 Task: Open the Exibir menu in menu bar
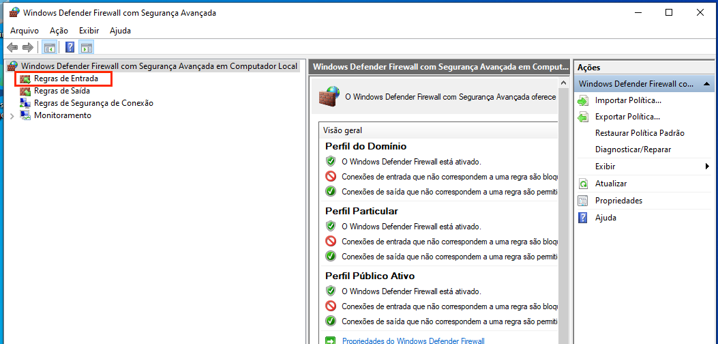pyautogui.click(x=89, y=31)
